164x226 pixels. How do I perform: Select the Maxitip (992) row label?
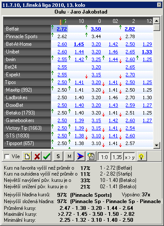coord(27,90)
